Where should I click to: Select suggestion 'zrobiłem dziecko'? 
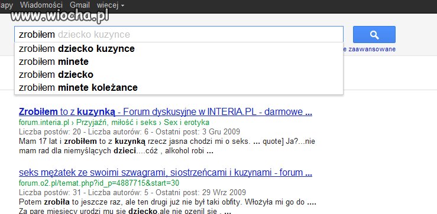click(179, 74)
